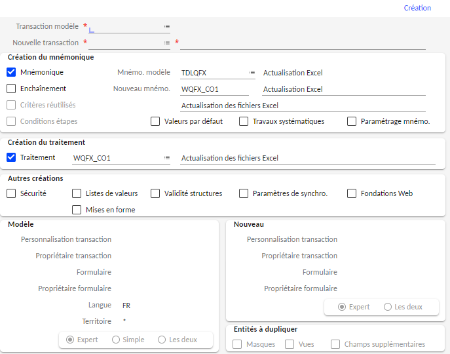The image size is (450, 354).
Task: Select the Simple radio button in Modèle
Action: tap(116, 340)
